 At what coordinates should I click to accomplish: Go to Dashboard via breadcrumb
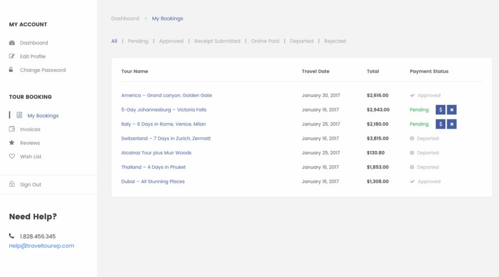125,18
